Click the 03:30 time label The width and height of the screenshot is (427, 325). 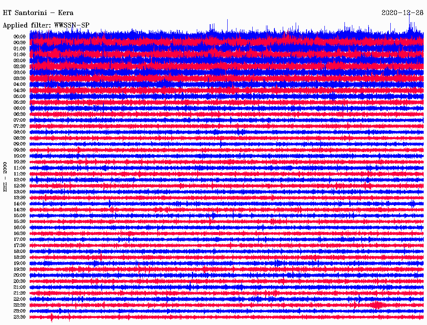[20, 78]
